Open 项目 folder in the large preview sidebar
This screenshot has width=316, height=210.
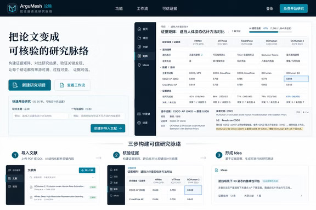pyautogui.click(x=143, y=38)
